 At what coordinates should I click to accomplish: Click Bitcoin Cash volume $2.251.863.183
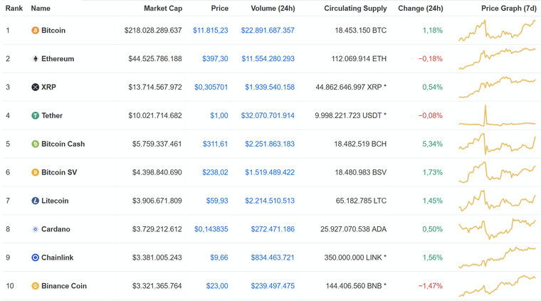click(x=270, y=144)
